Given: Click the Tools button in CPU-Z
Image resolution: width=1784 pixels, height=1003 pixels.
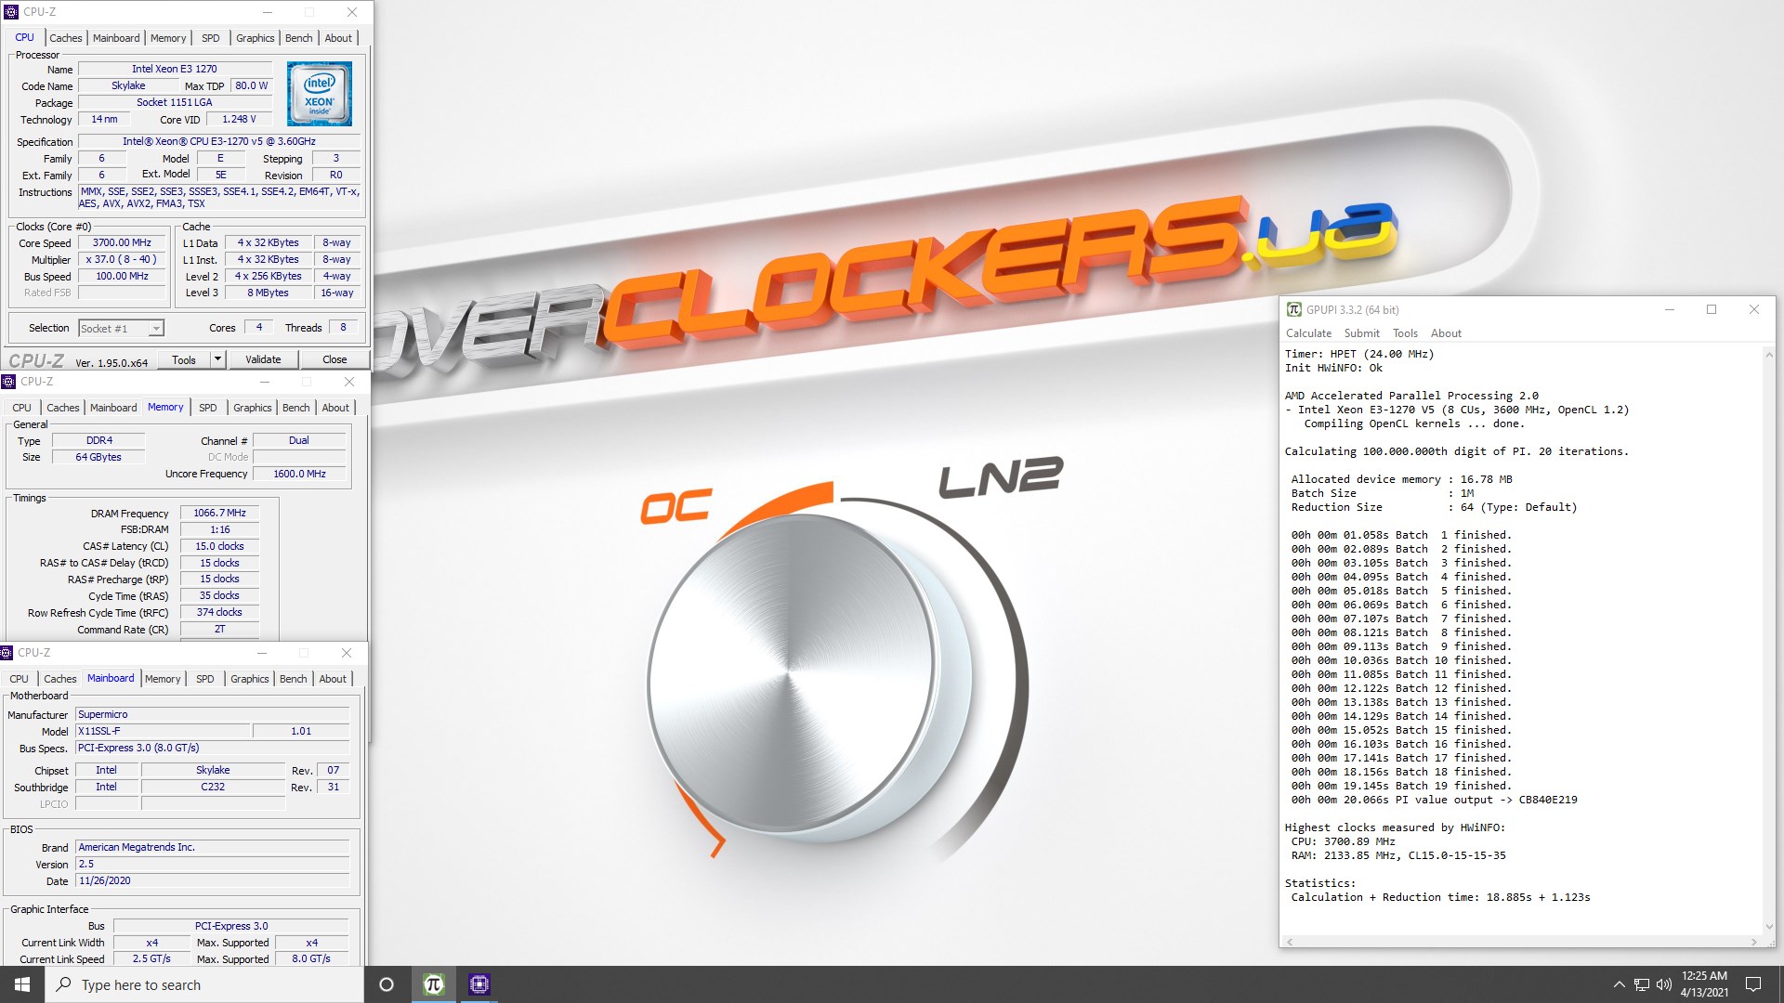Looking at the screenshot, I should pyautogui.click(x=184, y=359).
